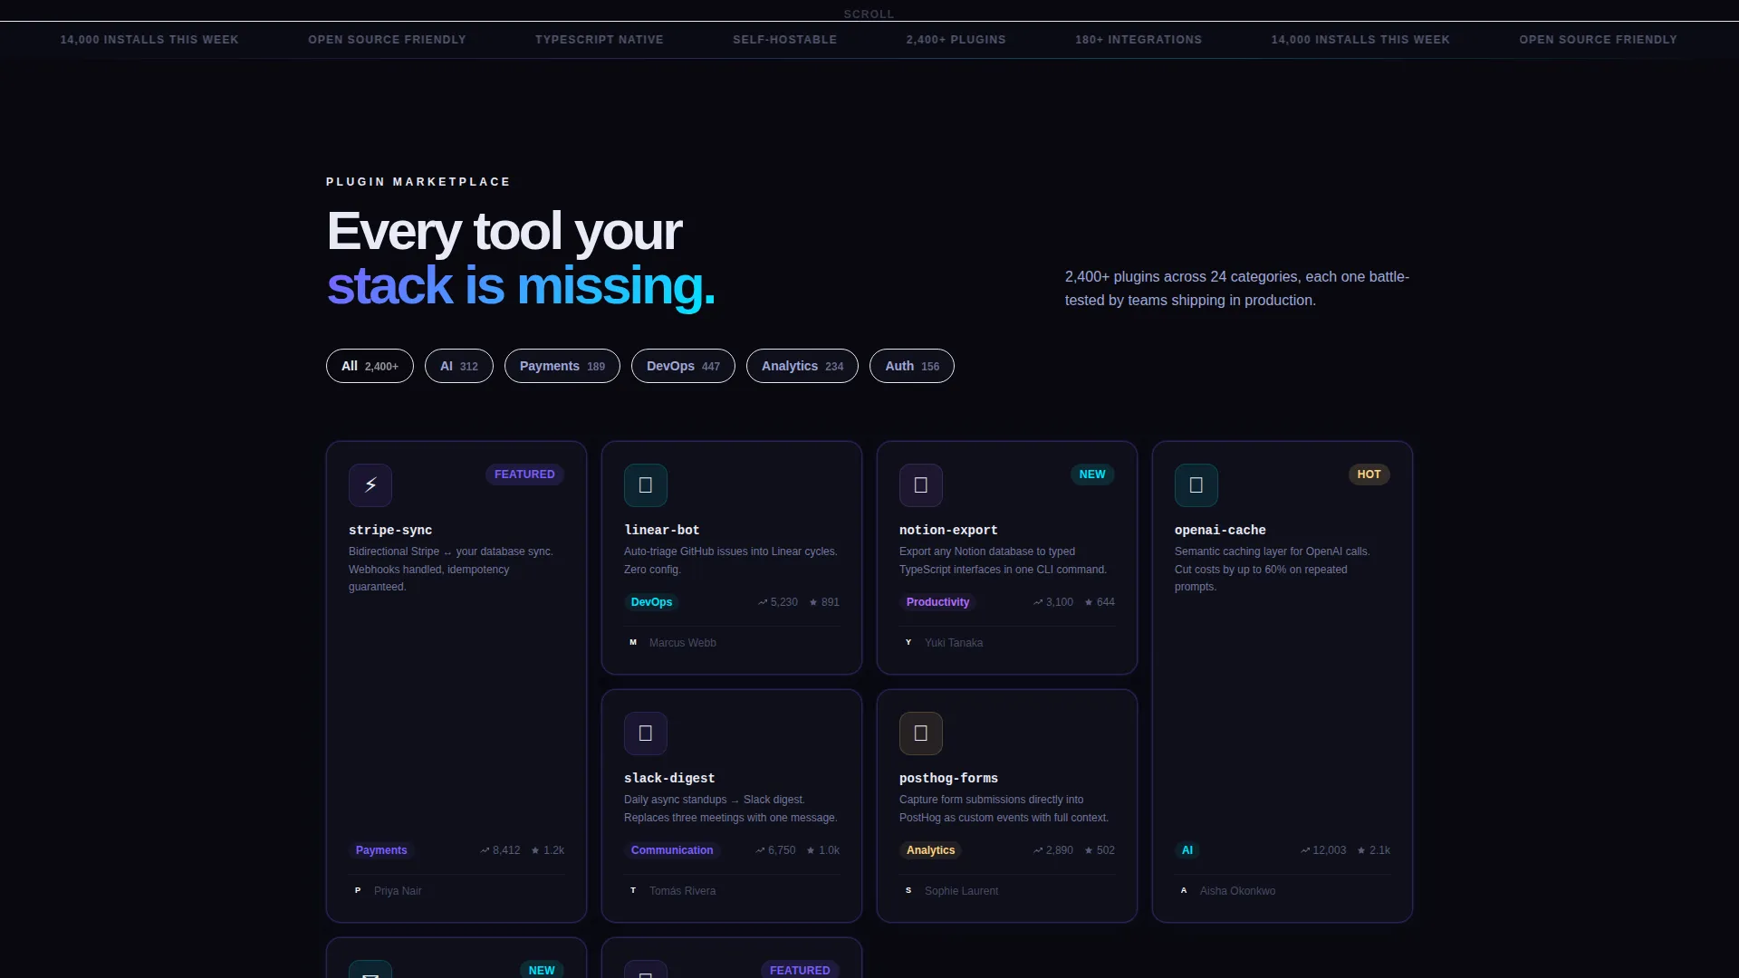Click the Payments tag on stripe-sync card
1739x978 pixels.
click(381, 850)
